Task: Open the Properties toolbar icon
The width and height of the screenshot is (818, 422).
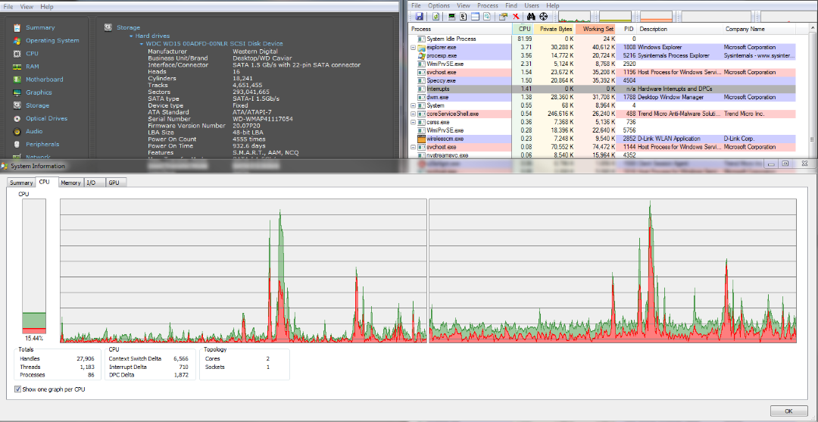Action: coord(503,17)
